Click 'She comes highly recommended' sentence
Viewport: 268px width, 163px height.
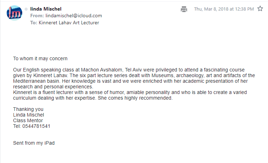[x=135, y=98]
